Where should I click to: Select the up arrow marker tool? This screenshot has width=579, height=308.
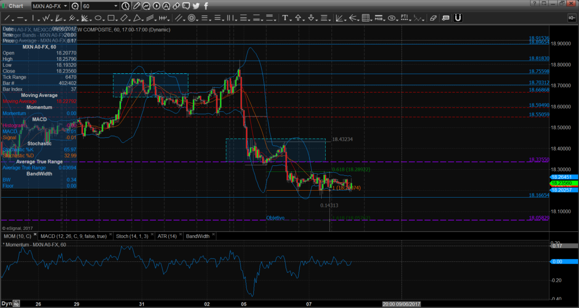pyautogui.click(x=298, y=18)
